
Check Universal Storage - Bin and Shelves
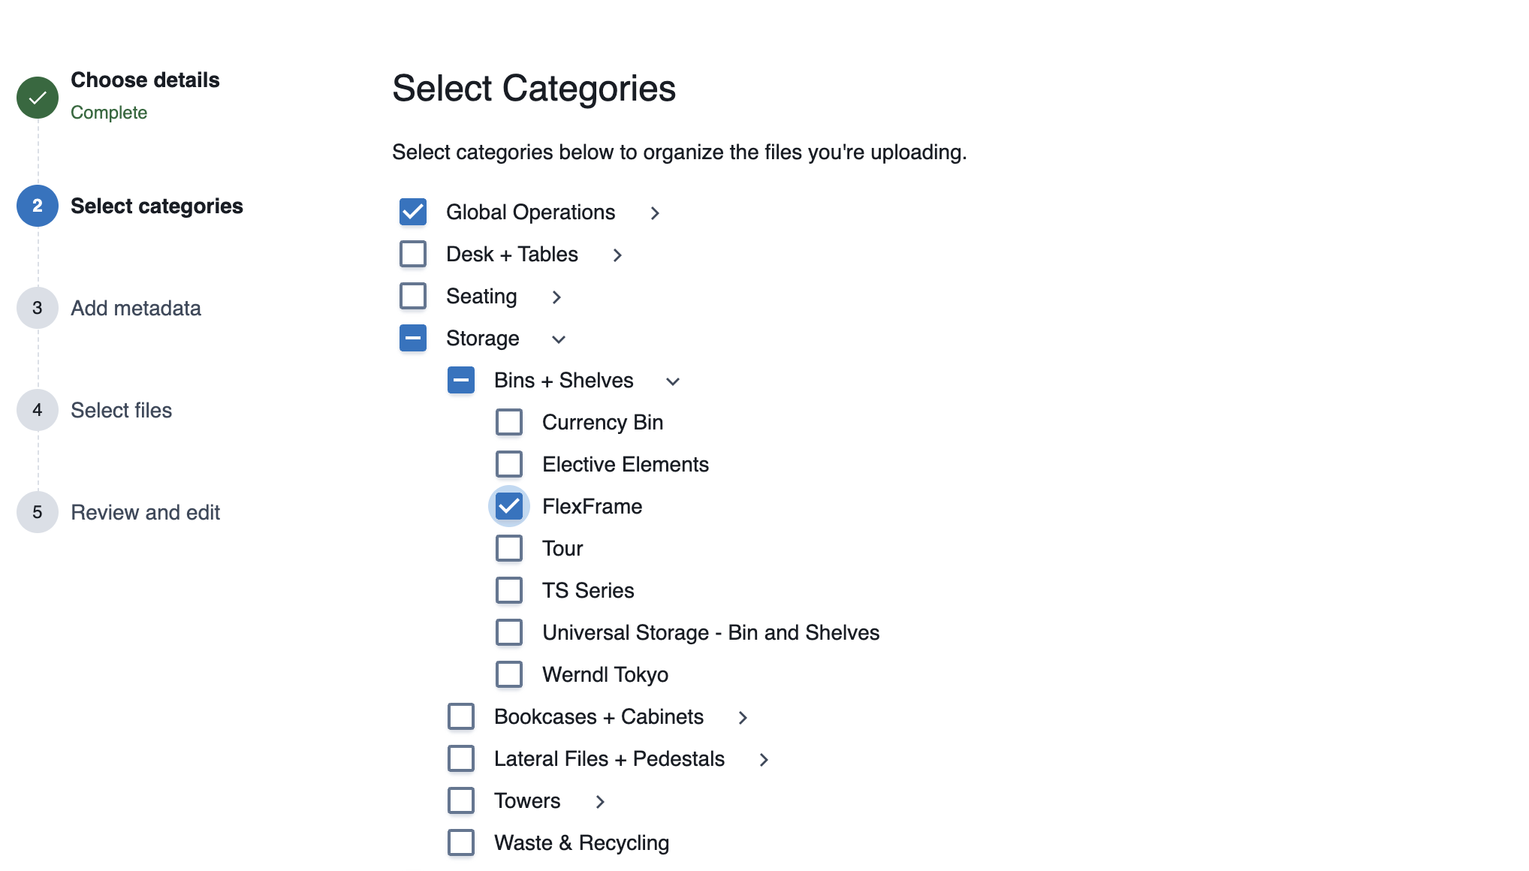tap(509, 632)
